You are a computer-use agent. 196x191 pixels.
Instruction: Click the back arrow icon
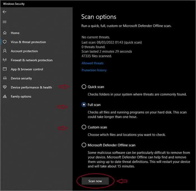[4, 12]
